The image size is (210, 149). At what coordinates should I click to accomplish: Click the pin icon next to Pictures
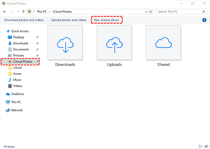tap(37, 55)
